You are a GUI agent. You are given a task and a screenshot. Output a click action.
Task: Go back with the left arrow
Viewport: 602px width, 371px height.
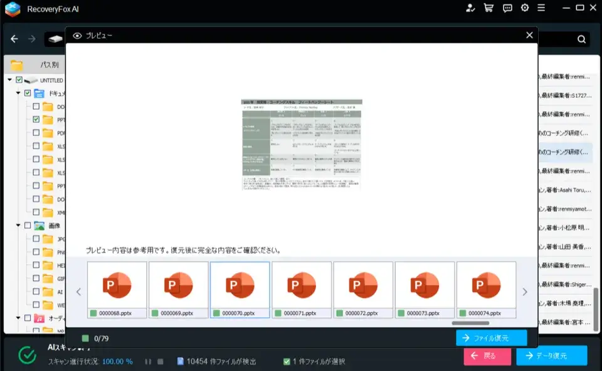pos(14,39)
